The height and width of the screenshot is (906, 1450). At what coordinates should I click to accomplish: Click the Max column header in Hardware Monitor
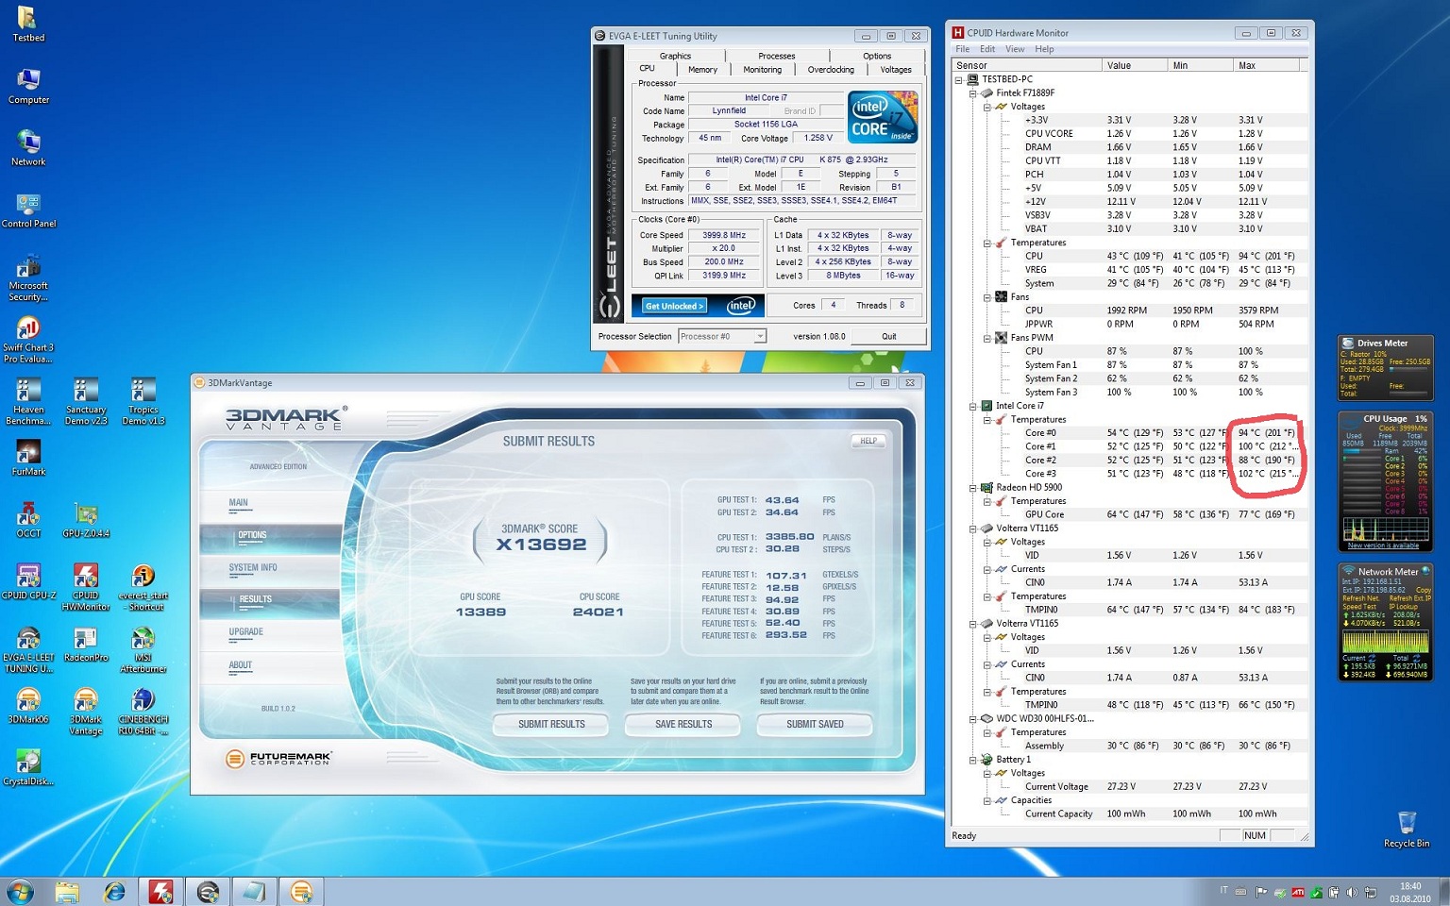pos(1266,65)
